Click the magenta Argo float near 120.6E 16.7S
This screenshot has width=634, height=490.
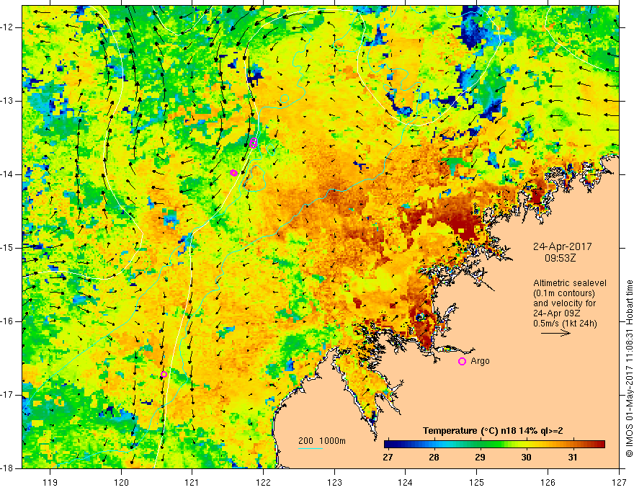tap(164, 375)
